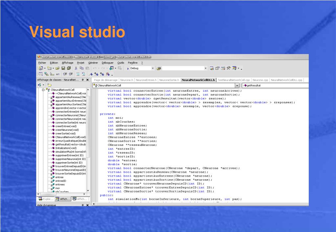Open the class view sort dropdown arrow
The width and height of the screenshot is (336, 232).
tap(43, 85)
